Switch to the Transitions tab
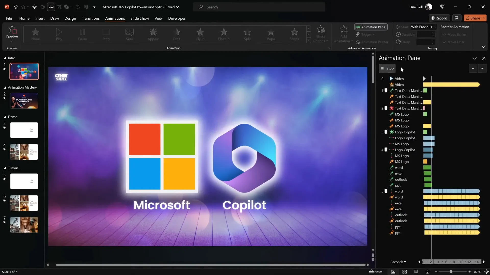The width and height of the screenshot is (490, 275). tap(91, 18)
